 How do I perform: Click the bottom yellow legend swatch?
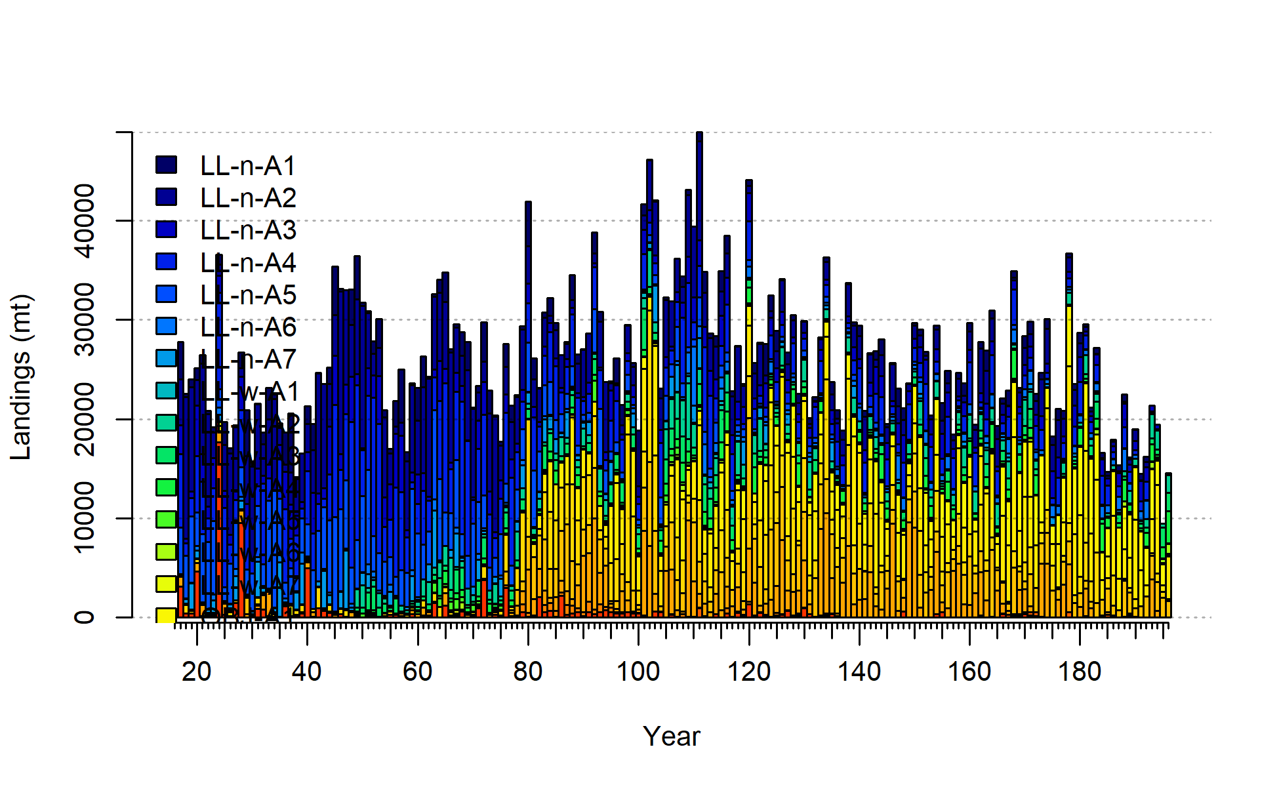166,615
